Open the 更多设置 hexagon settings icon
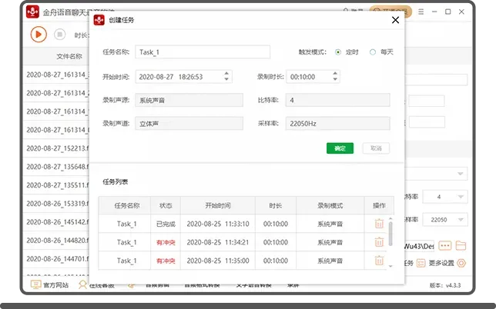Viewport: 496px width, 309px height. (461, 263)
